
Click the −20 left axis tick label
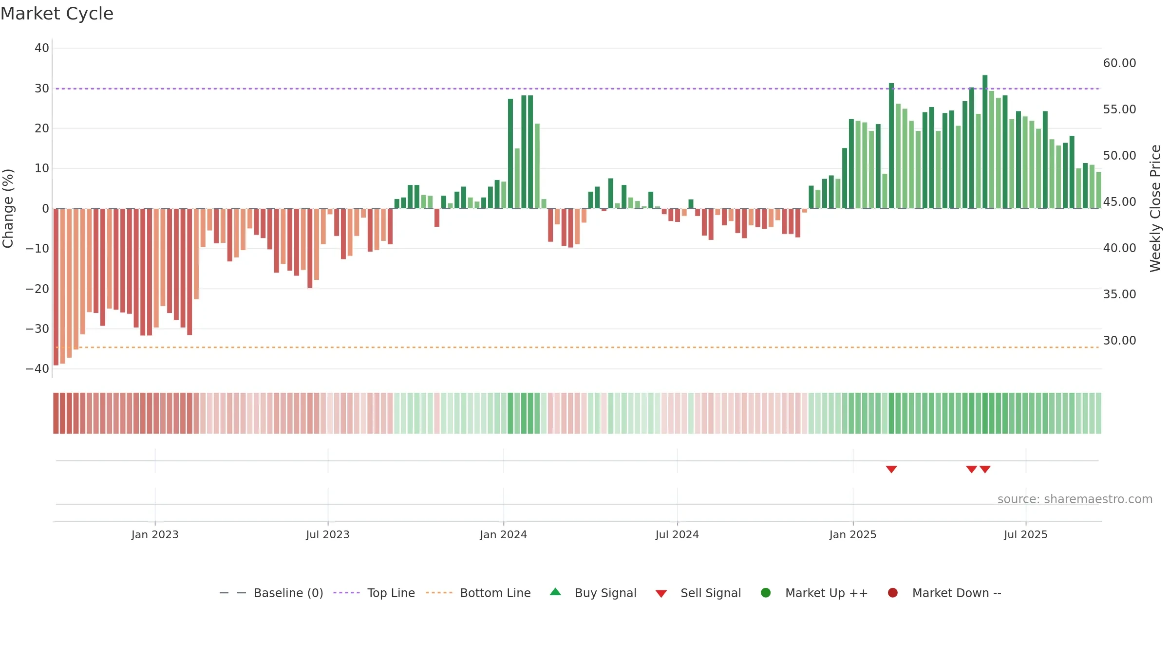pyautogui.click(x=38, y=289)
